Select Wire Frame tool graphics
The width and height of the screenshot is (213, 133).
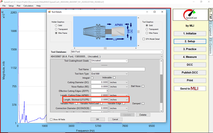coord(147,33)
